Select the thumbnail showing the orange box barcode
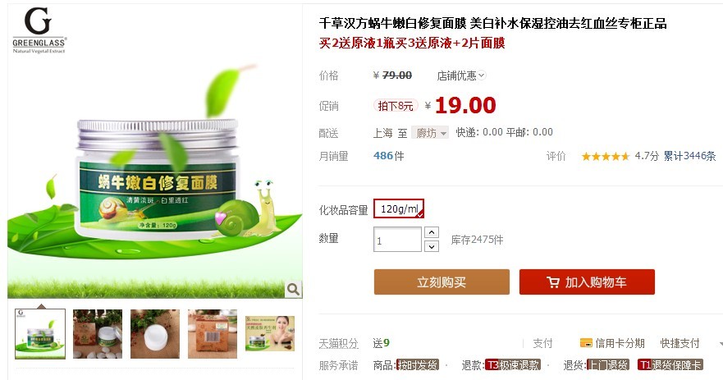This screenshot has height=380, width=723. (x=212, y=334)
